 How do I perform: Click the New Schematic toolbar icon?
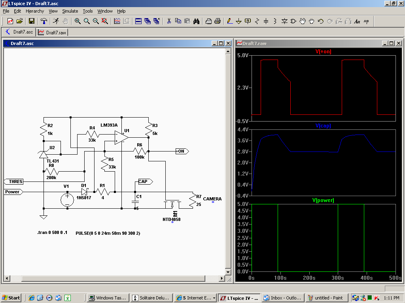pos(10,21)
